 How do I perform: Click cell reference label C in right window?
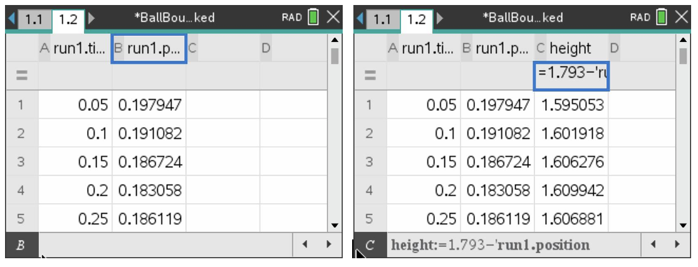(x=370, y=244)
